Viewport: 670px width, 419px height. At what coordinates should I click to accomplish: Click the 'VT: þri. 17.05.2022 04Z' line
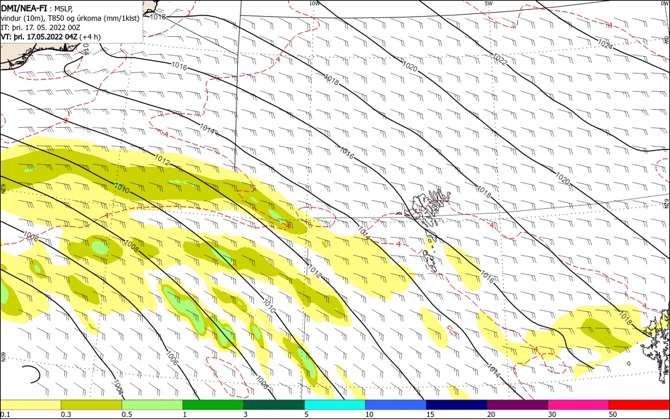coord(50,37)
